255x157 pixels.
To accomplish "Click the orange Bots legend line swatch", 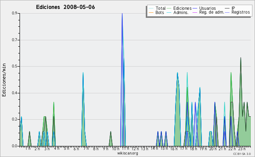I will click(x=151, y=12).
